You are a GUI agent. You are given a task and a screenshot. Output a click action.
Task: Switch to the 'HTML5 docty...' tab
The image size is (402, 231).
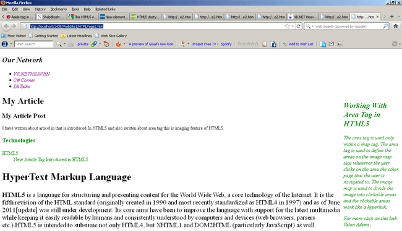(145, 17)
